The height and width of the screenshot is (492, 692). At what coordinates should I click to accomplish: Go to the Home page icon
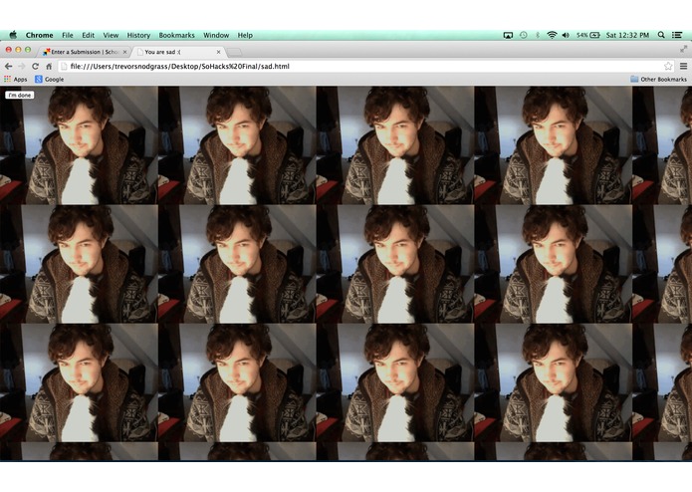49,66
